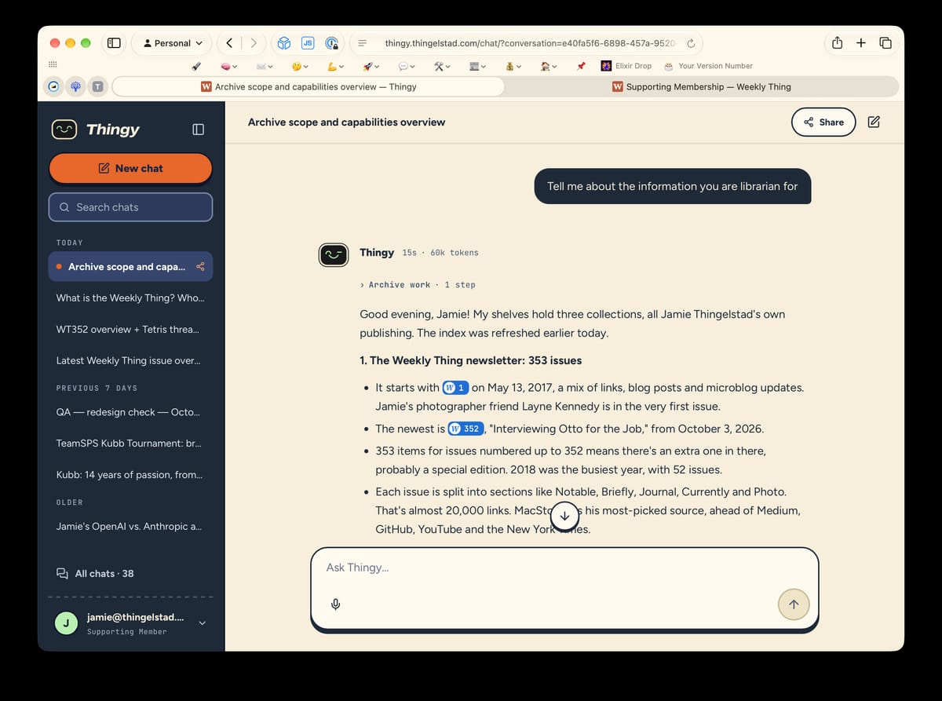Collapse the Thingy chat sidebar

tap(199, 130)
